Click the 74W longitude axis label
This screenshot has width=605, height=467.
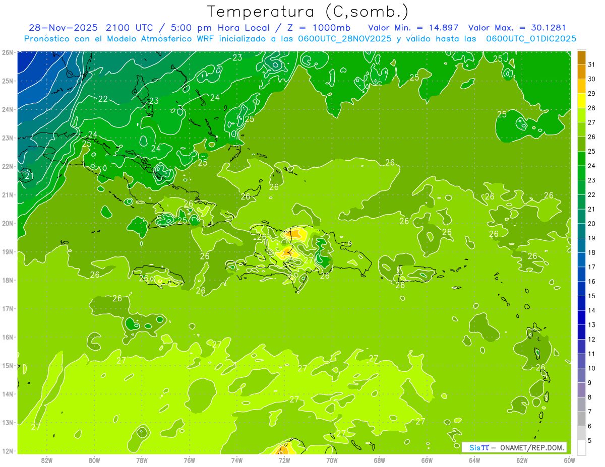click(x=236, y=460)
